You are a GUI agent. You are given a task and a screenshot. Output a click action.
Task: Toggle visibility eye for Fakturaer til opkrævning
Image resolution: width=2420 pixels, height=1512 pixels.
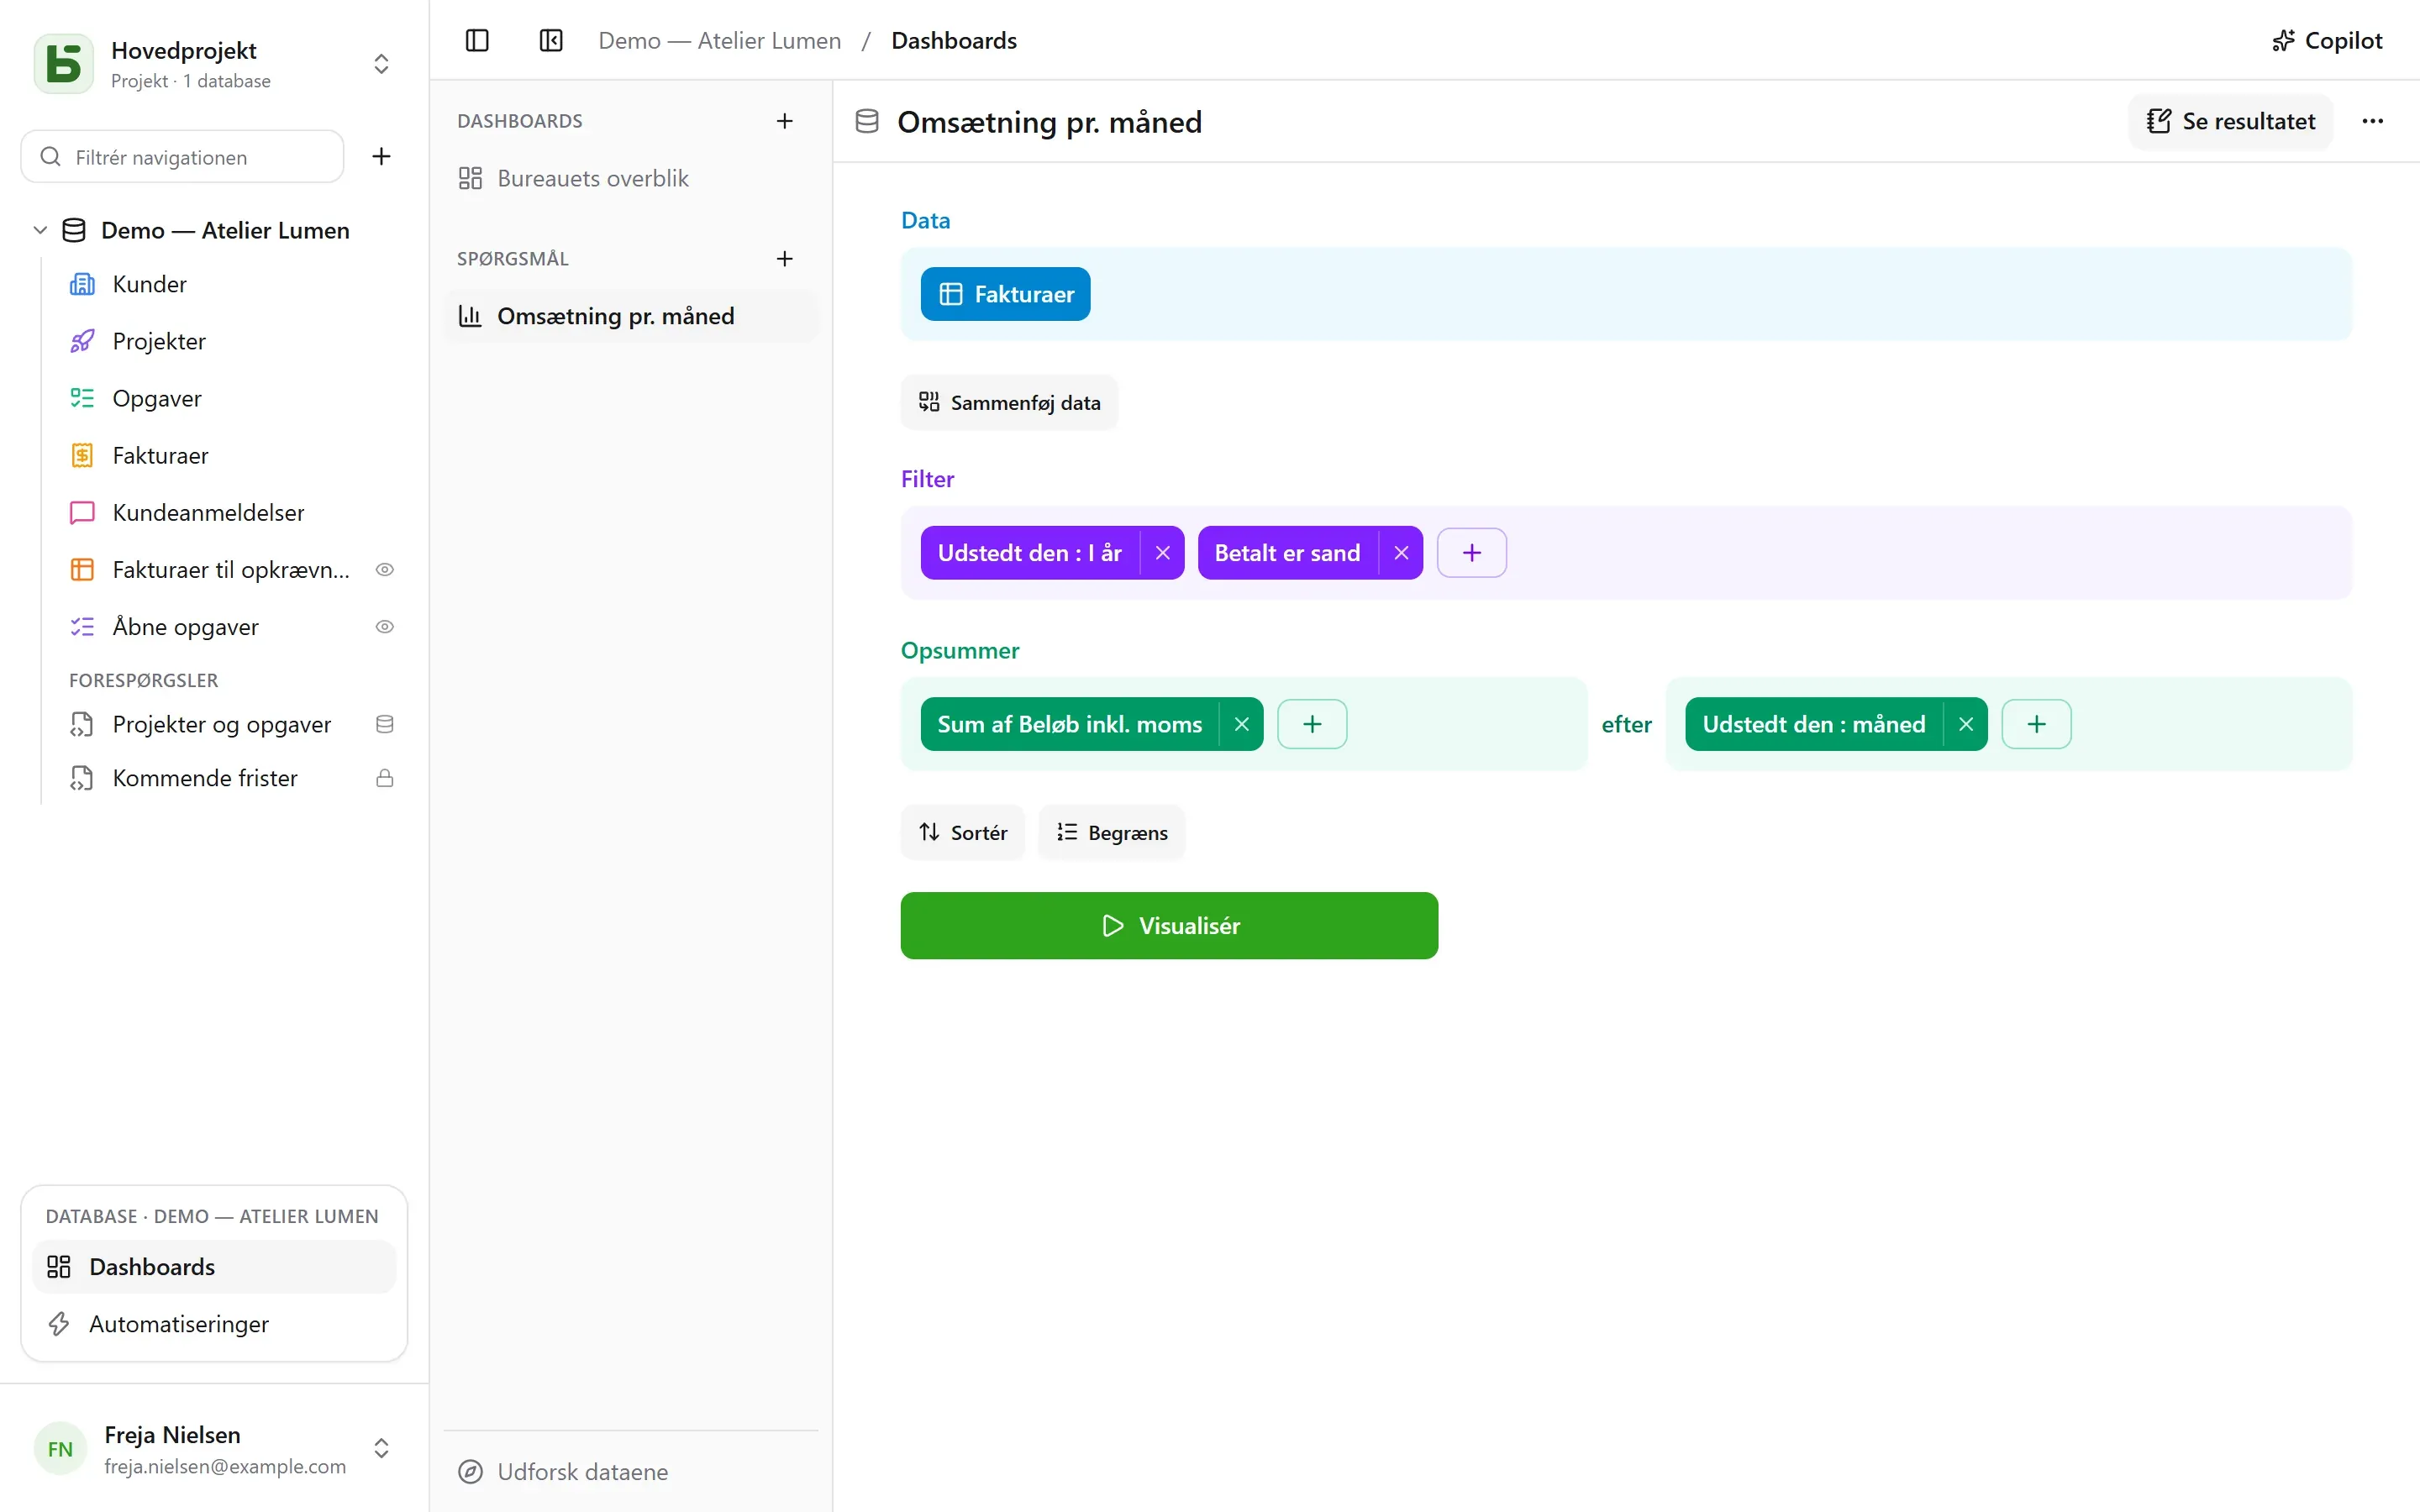click(384, 570)
